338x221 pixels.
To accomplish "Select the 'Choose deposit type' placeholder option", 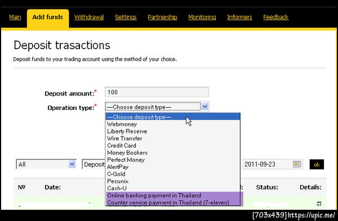I will point(173,117).
